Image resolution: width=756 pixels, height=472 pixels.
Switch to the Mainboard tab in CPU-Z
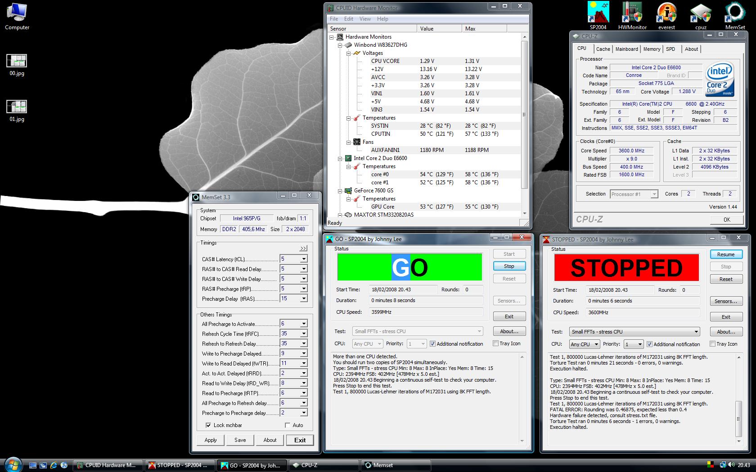click(x=626, y=49)
